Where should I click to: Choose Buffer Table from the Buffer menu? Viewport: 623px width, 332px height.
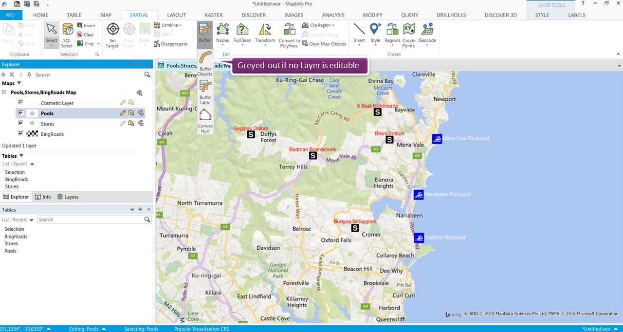pyautogui.click(x=205, y=92)
